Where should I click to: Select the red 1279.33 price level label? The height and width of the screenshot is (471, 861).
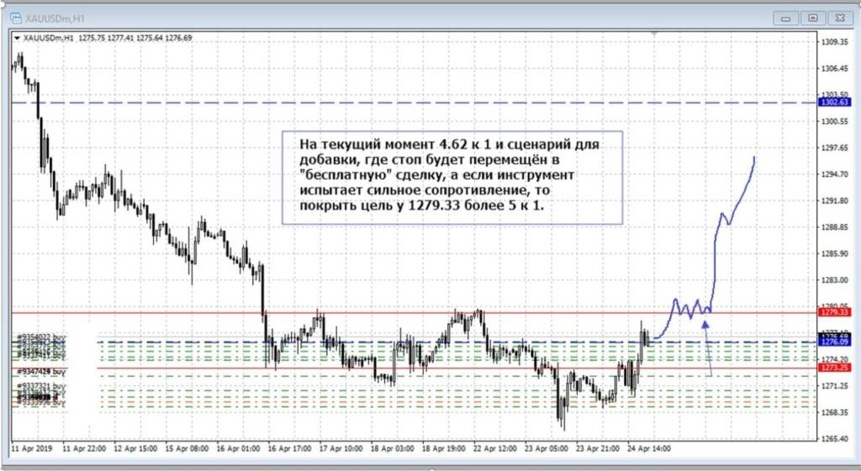click(833, 312)
